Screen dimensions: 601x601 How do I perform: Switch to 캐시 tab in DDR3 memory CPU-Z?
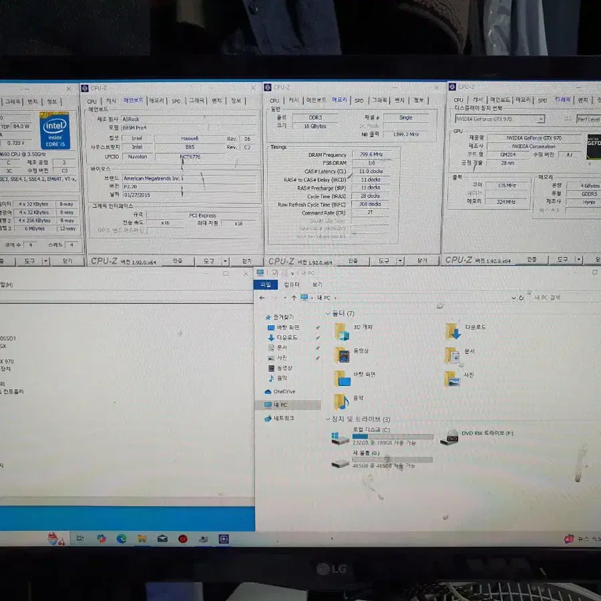click(294, 100)
